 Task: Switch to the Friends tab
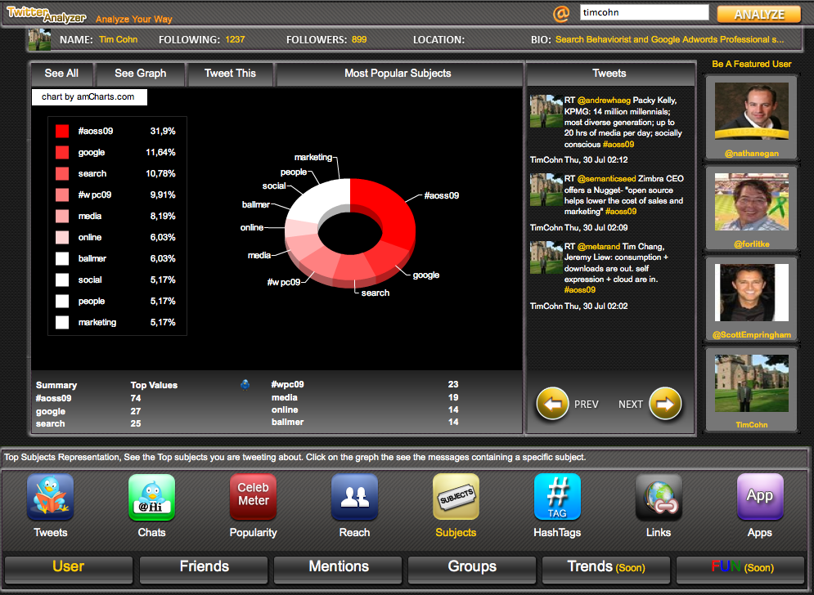(204, 567)
